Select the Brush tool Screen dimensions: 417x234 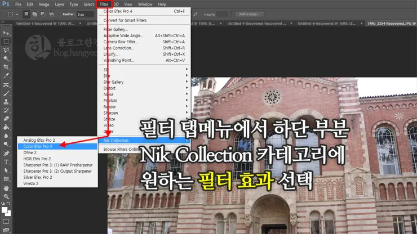6,93
